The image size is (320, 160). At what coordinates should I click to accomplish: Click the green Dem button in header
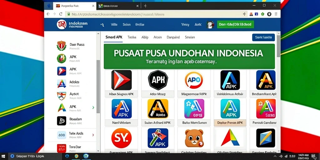click(235, 24)
